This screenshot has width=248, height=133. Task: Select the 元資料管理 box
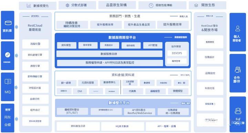(x=88, y=83)
